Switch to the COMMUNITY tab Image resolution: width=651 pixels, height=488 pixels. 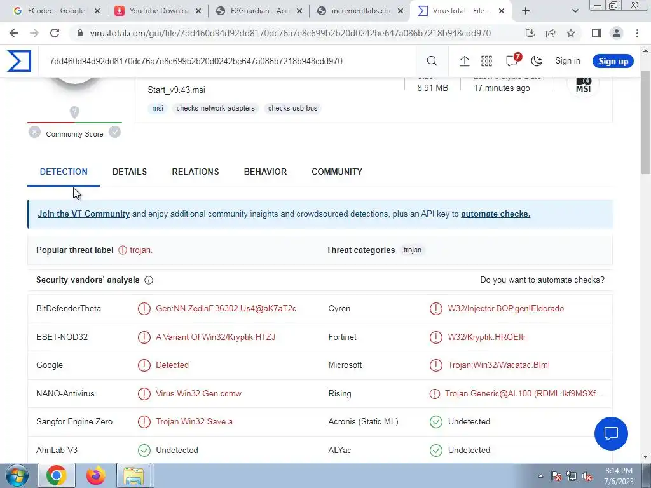(x=337, y=172)
